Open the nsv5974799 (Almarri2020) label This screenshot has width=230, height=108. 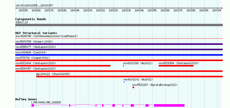pos(34,41)
